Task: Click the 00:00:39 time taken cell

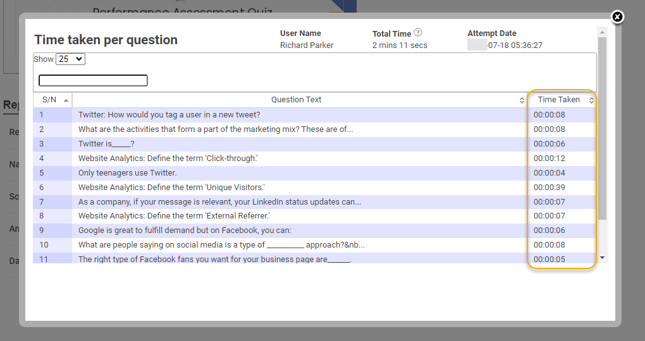Action: coord(549,188)
